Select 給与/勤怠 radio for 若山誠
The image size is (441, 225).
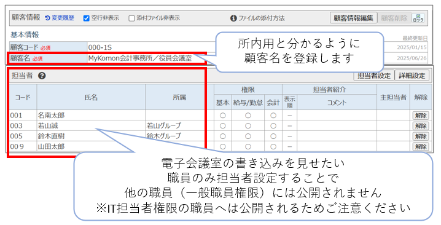tap(248, 126)
